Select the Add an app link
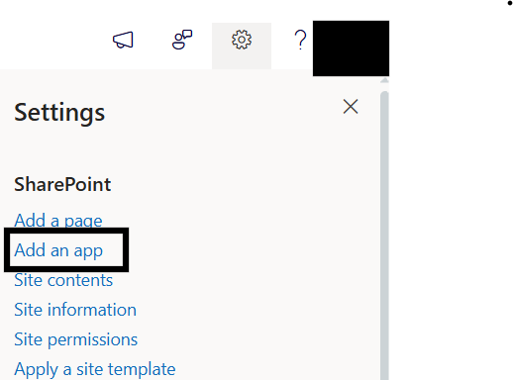This screenshot has height=380, width=513. tap(58, 250)
